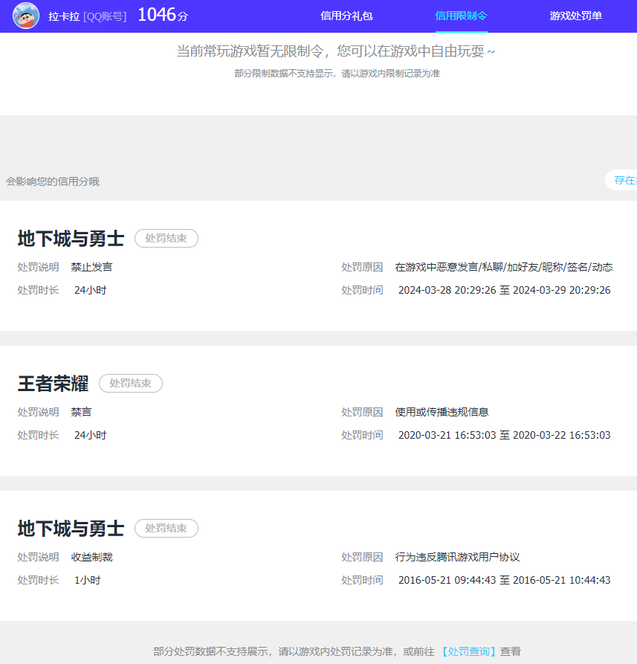Click the 使用或传播违规信息 reason text
This screenshot has width=637, height=664.
[x=442, y=412]
